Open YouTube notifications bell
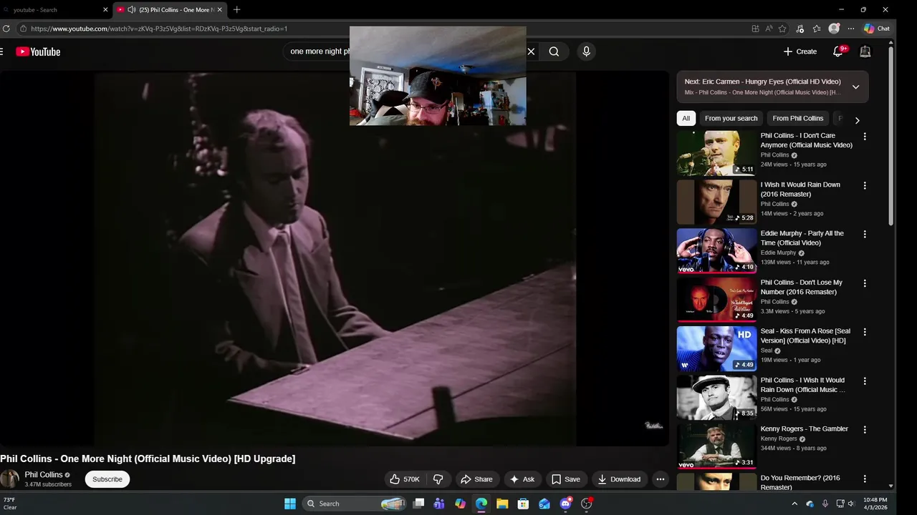Screen dimensions: 917x515 pyautogui.click(x=838, y=51)
